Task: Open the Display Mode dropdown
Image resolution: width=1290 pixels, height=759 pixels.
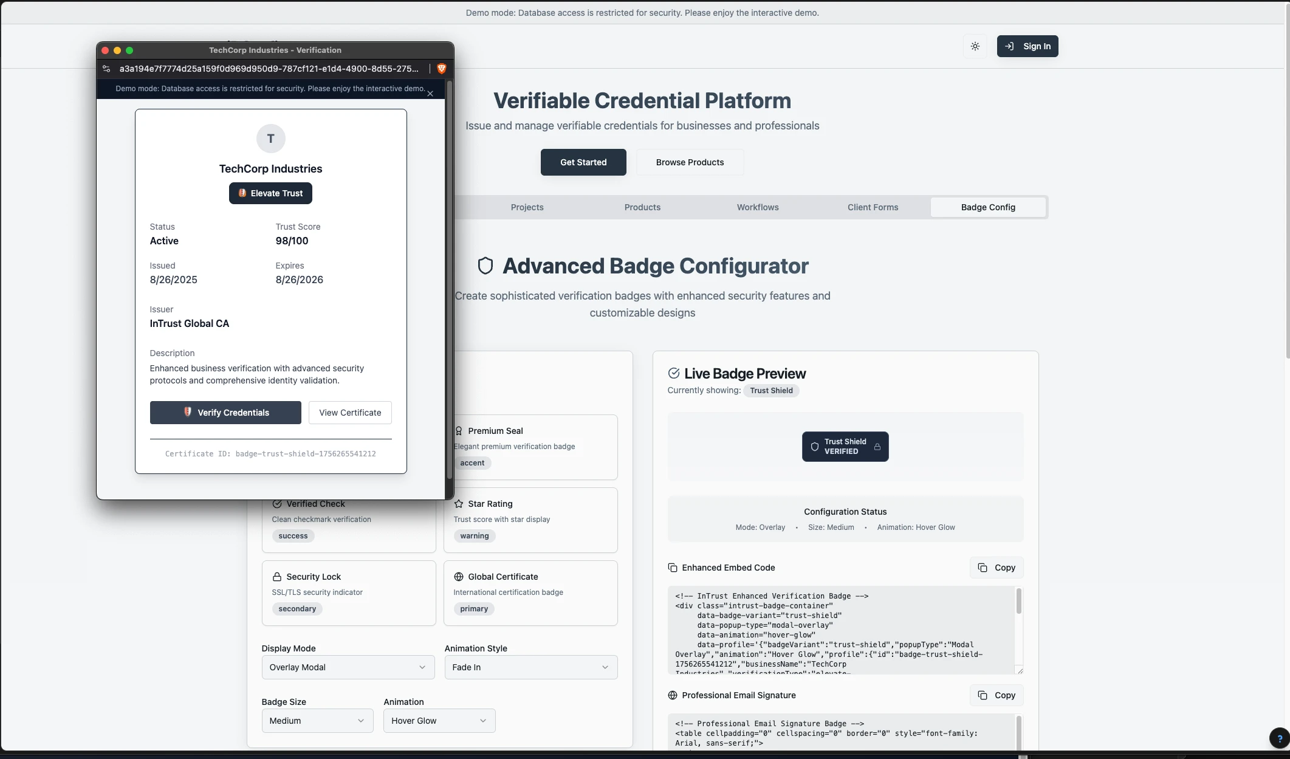Action: point(348,667)
